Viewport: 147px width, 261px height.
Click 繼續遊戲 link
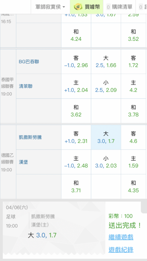tap(121, 237)
